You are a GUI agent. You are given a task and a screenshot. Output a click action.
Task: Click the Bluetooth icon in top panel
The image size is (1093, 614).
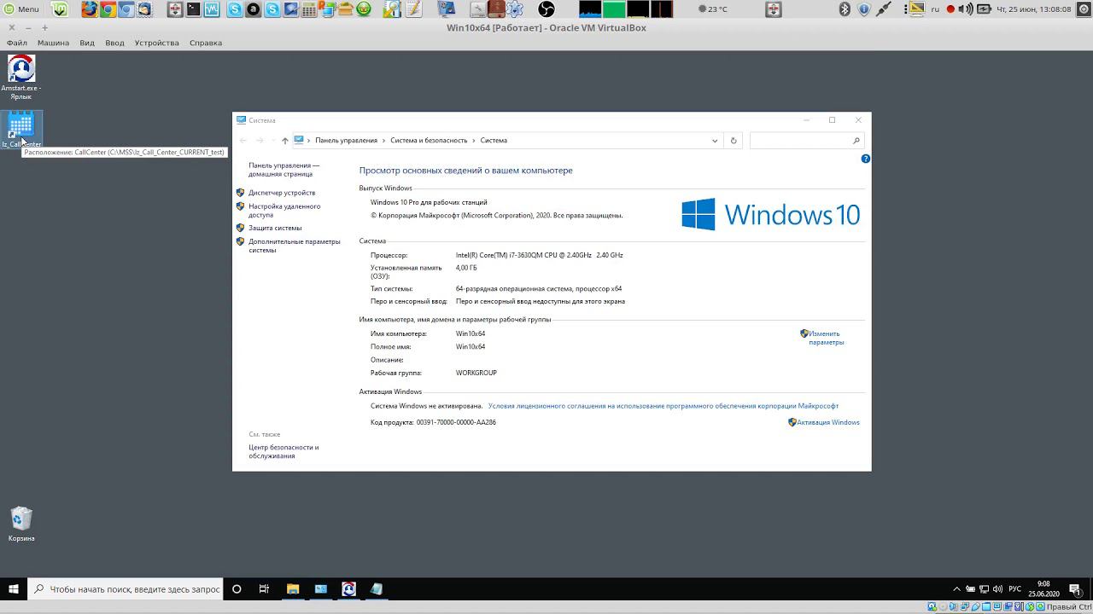click(x=845, y=9)
